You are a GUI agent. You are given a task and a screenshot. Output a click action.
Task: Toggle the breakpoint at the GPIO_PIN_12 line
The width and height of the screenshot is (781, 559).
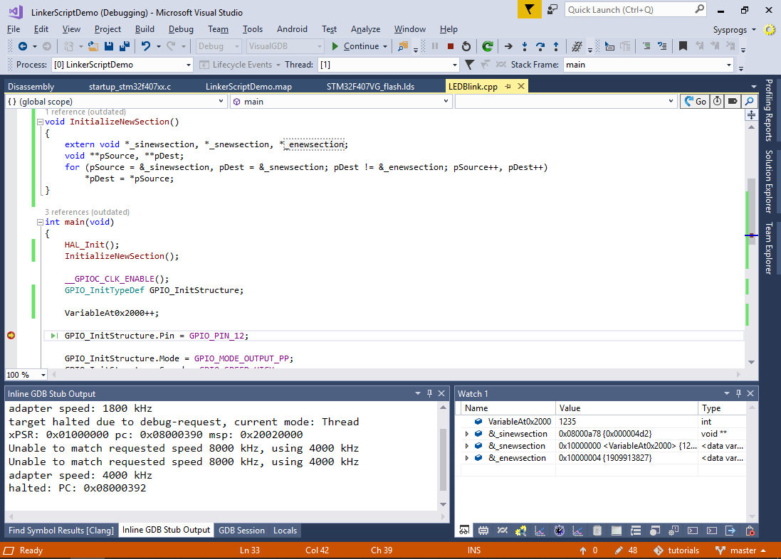click(x=11, y=336)
